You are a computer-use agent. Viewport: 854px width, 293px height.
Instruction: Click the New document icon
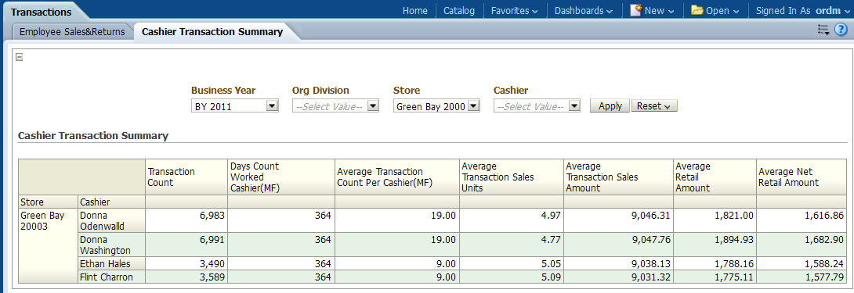(635, 10)
